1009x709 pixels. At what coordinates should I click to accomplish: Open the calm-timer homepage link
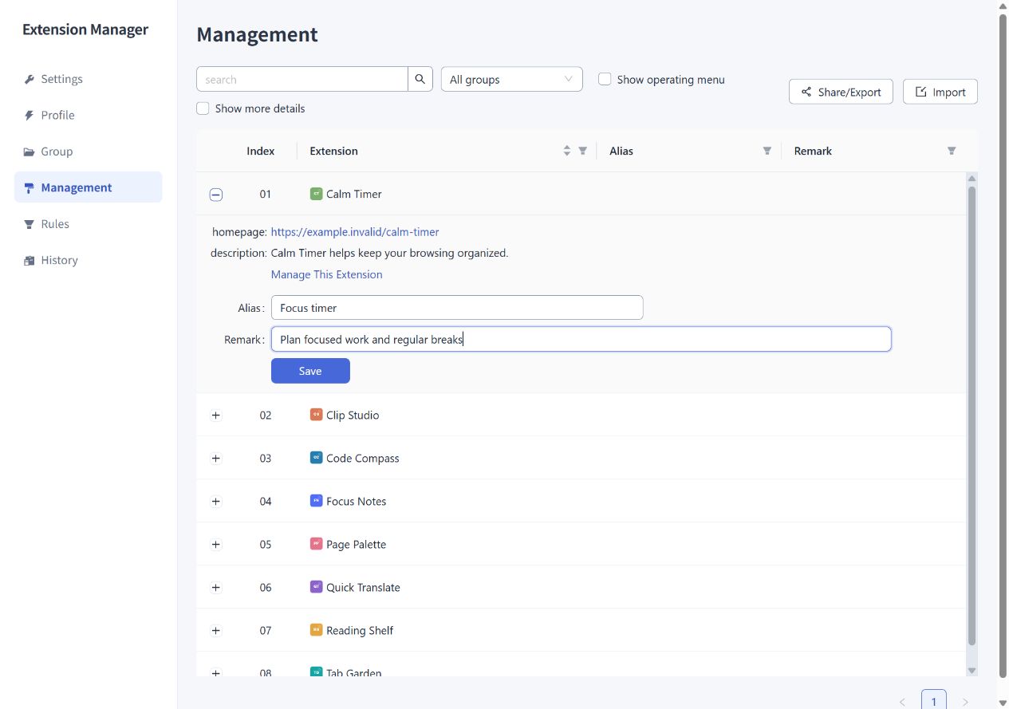pyautogui.click(x=355, y=232)
